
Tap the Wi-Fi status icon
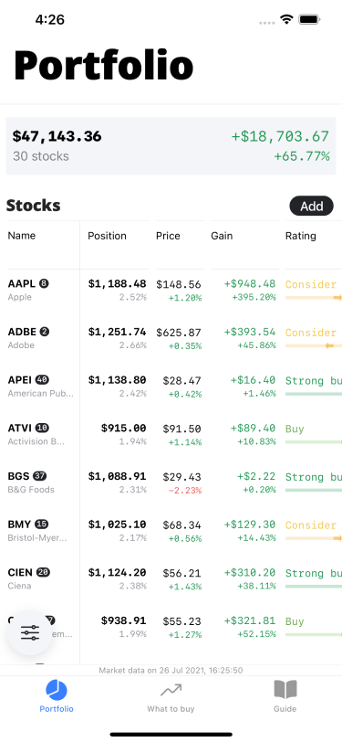tap(286, 19)
